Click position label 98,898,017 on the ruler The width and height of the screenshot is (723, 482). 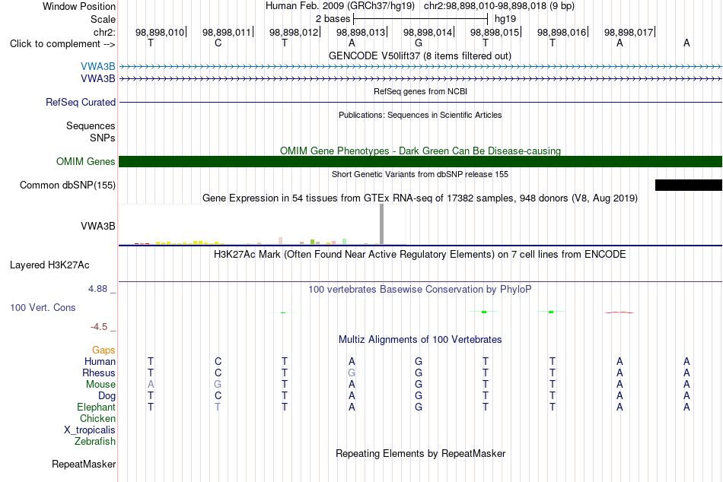[629, 32]
